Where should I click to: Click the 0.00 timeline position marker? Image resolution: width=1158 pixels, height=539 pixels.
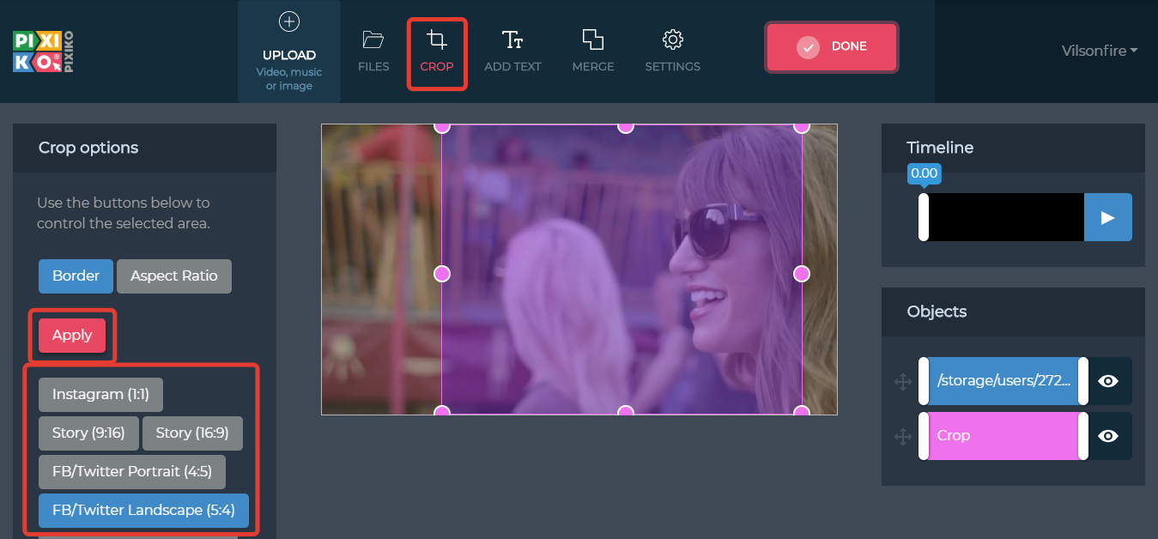point(924,173)
